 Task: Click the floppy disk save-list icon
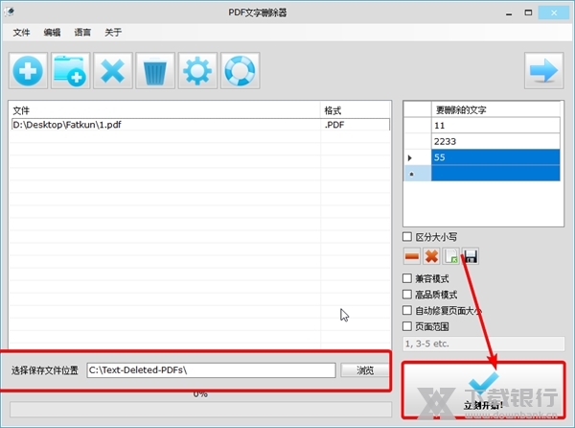pyautogui.click(x=471, y=256)
